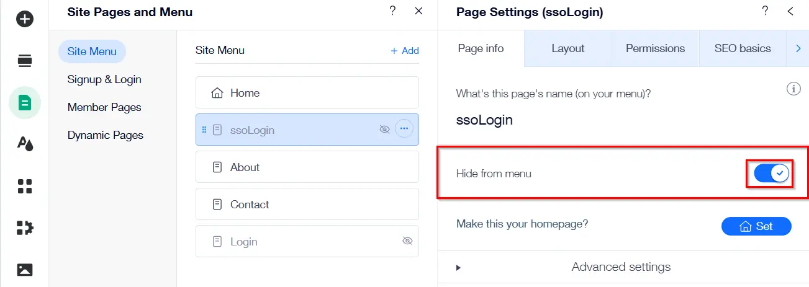809x287 pixels.
Task: Go back with Page Settings arrow
Action: click(790, 11)
